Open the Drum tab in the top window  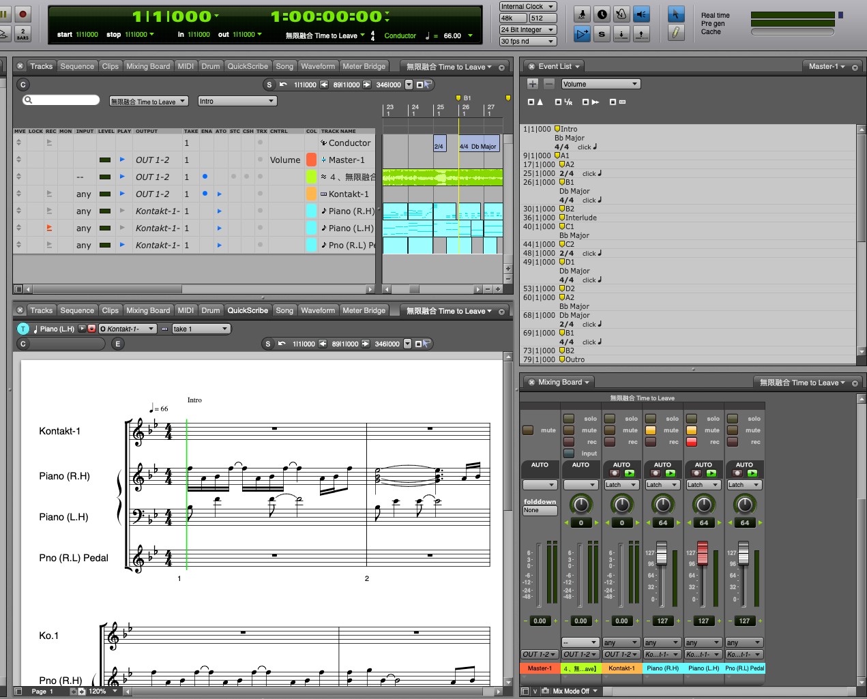click(211, 66)
